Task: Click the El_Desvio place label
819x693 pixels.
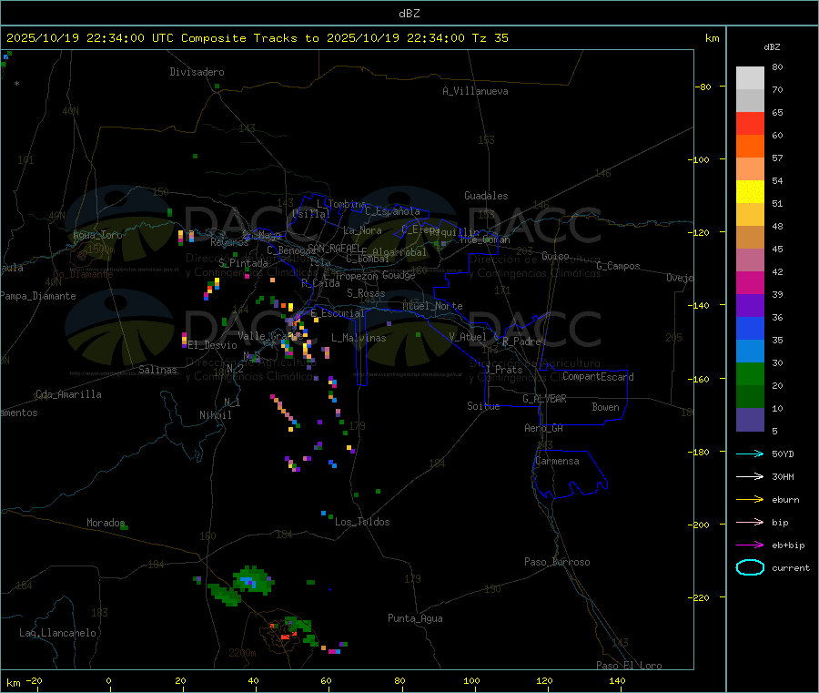Action: [x=213, y=345]
